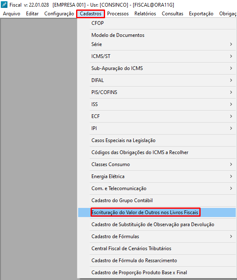This screenshot has width=237, height=280.
Task: Expand the Com. e Telecomunicação arrow
Action: click(x=231, y=188)
